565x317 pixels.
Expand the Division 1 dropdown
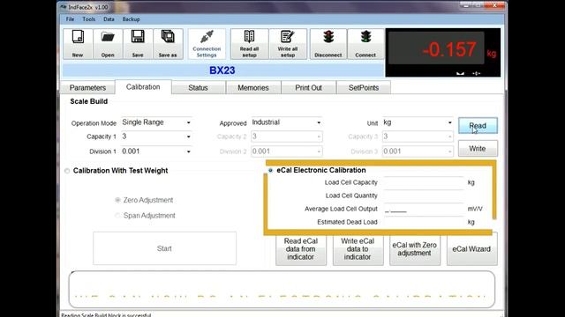(188, 151)
